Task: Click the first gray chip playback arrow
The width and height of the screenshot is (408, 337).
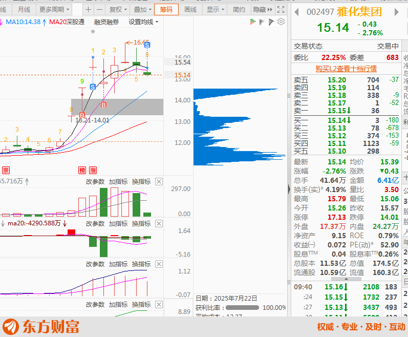Action: tap(262, 22)
